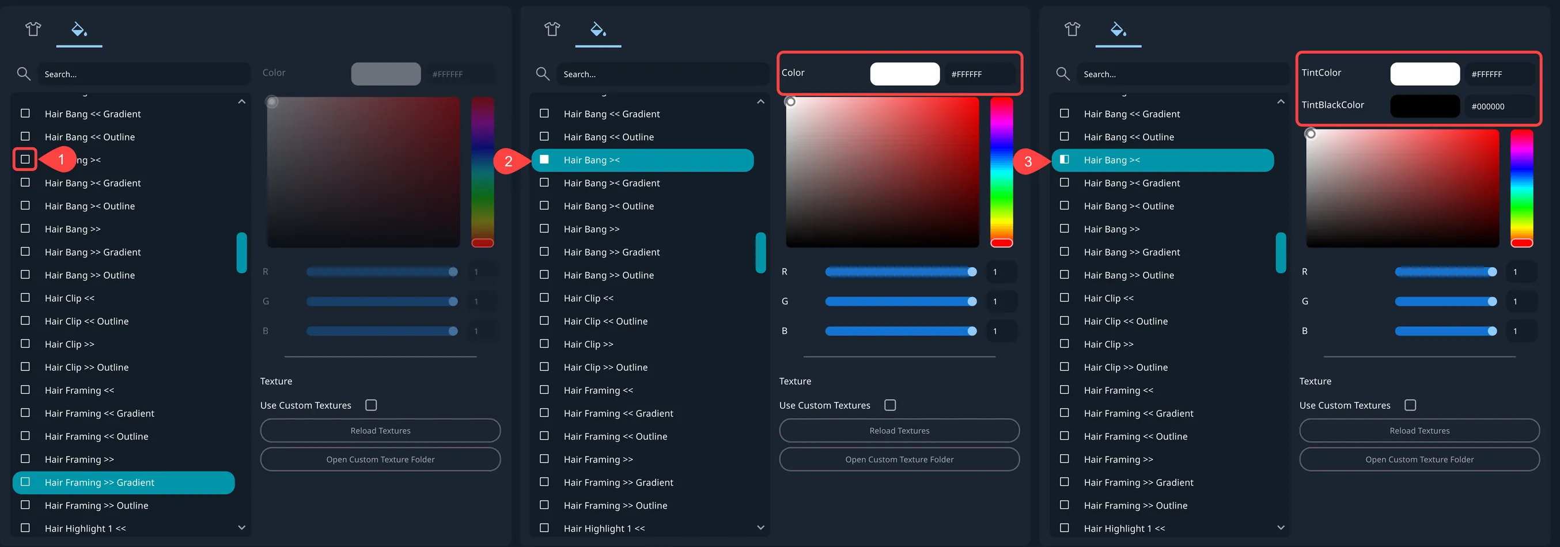1560x547 pixels.
Task: Click the search icon in middle panel
Action: click(x=543, y=73)
